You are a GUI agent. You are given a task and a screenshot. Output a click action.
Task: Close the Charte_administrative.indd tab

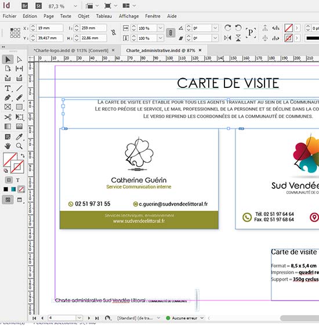click(x=200, y=50)
